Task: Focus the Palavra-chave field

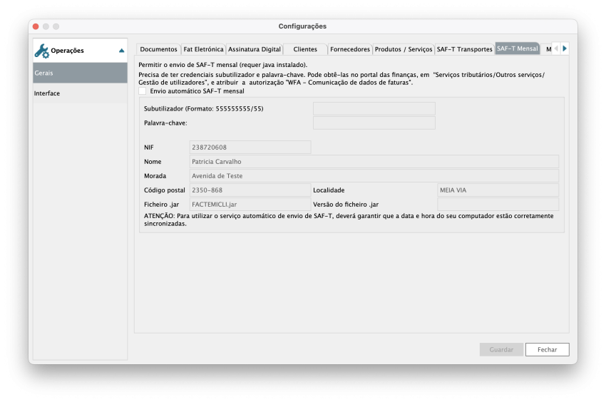Action: [x=374, y=123]
